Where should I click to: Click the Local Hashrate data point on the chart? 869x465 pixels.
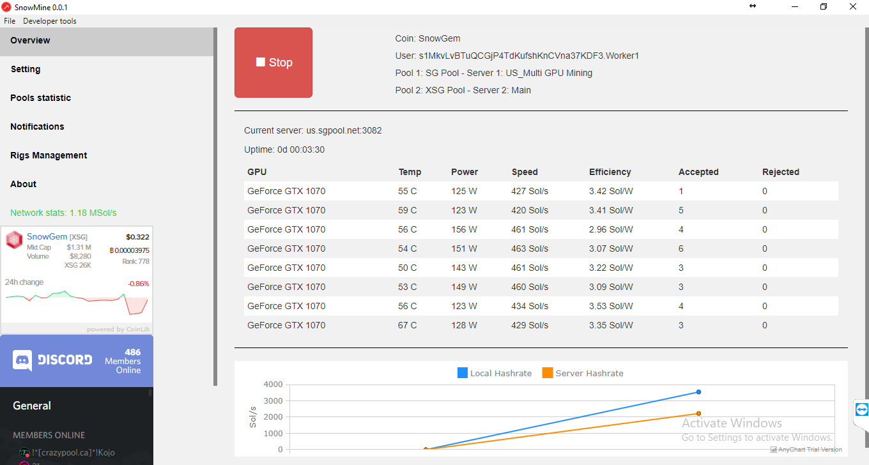pyautogui.click(x=698, y=392)
